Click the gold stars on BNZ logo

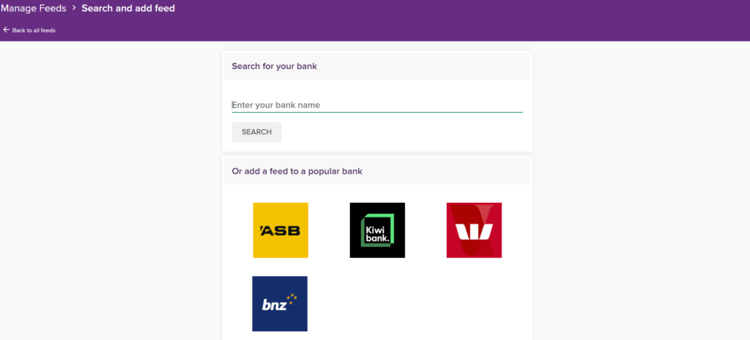pos(292,299)
